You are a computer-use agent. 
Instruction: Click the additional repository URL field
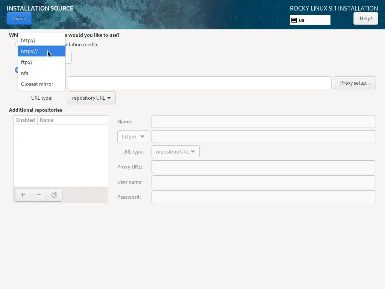(264, 137)
